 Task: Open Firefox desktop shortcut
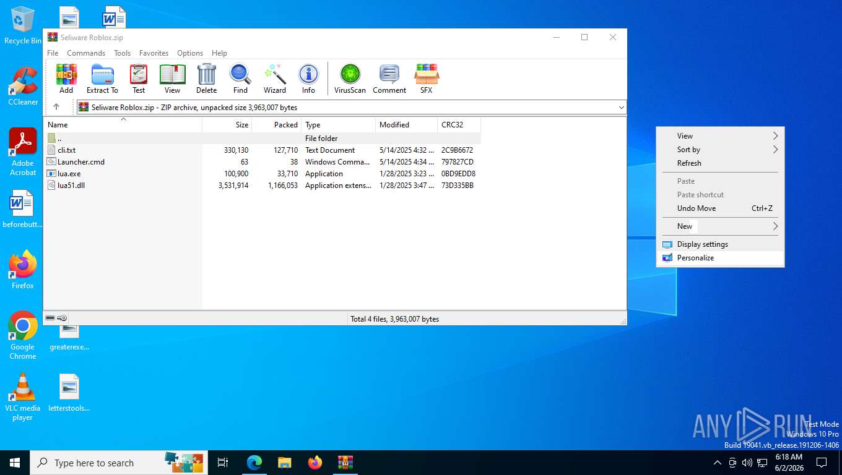[x=23, y=270]
